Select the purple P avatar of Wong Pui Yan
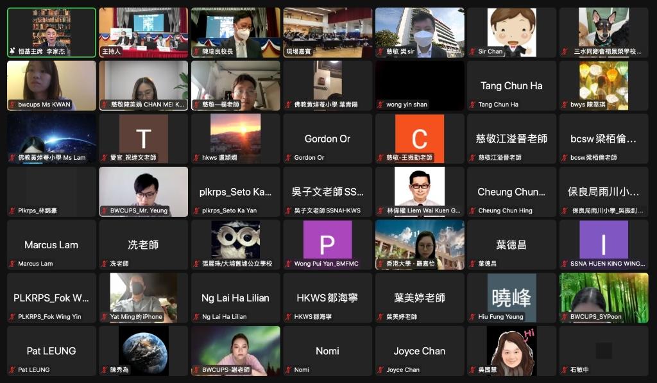This screenshot has width=657, height=383. (327, 244)
